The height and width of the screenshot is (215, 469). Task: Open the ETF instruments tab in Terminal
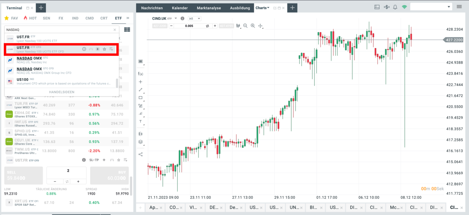[x=118, y=18]
